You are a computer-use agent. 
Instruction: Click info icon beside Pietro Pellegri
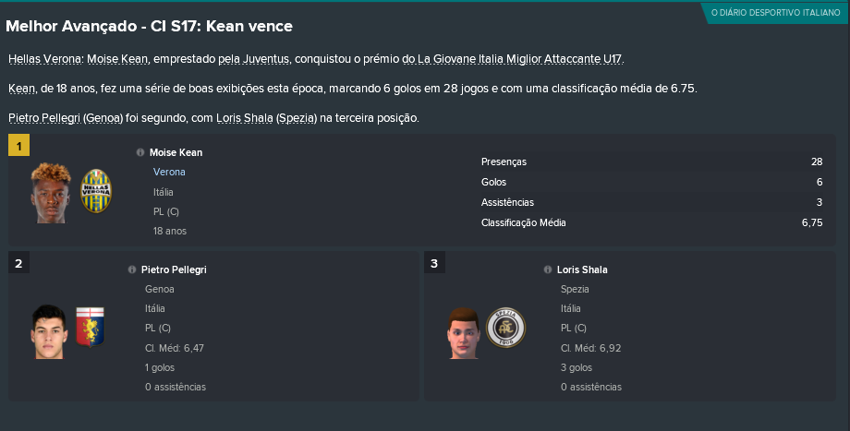[132, 269]
